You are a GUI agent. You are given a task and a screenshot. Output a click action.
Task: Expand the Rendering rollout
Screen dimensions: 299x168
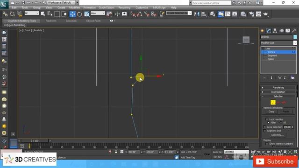[278, 87]
